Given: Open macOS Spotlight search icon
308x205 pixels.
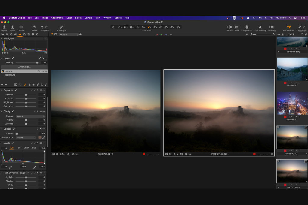Looking at the screenshot, I should (x=290, y=18).
